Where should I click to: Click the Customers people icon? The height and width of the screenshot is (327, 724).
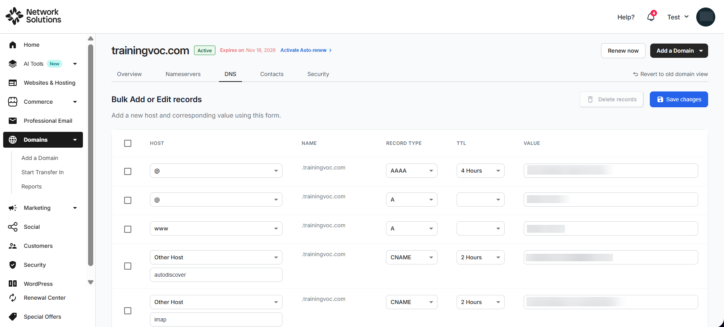pos(13,246)
